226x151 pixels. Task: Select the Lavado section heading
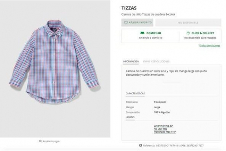tap(130, 117)
